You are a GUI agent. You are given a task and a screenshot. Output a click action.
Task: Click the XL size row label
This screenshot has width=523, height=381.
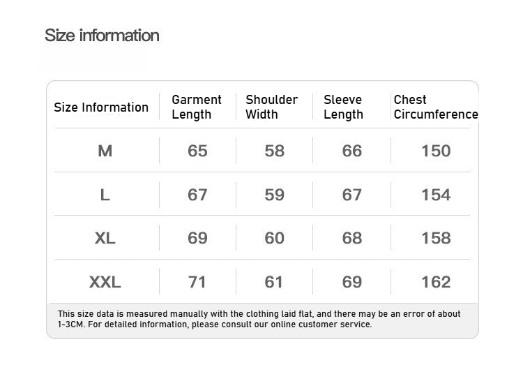105,238
